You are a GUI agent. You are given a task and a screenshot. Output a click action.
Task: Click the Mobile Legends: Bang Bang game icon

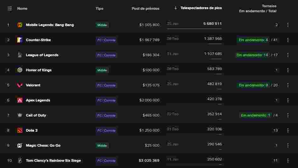20,25
